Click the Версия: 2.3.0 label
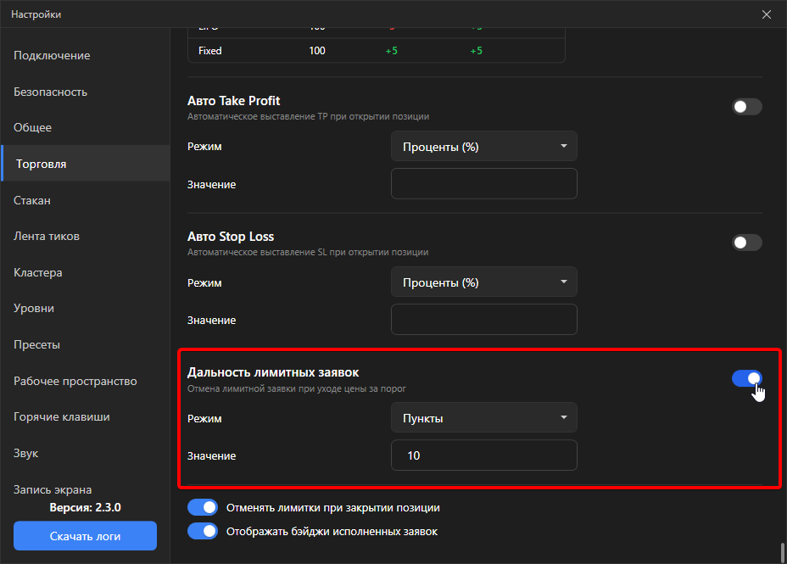 [x=86, y=507]
